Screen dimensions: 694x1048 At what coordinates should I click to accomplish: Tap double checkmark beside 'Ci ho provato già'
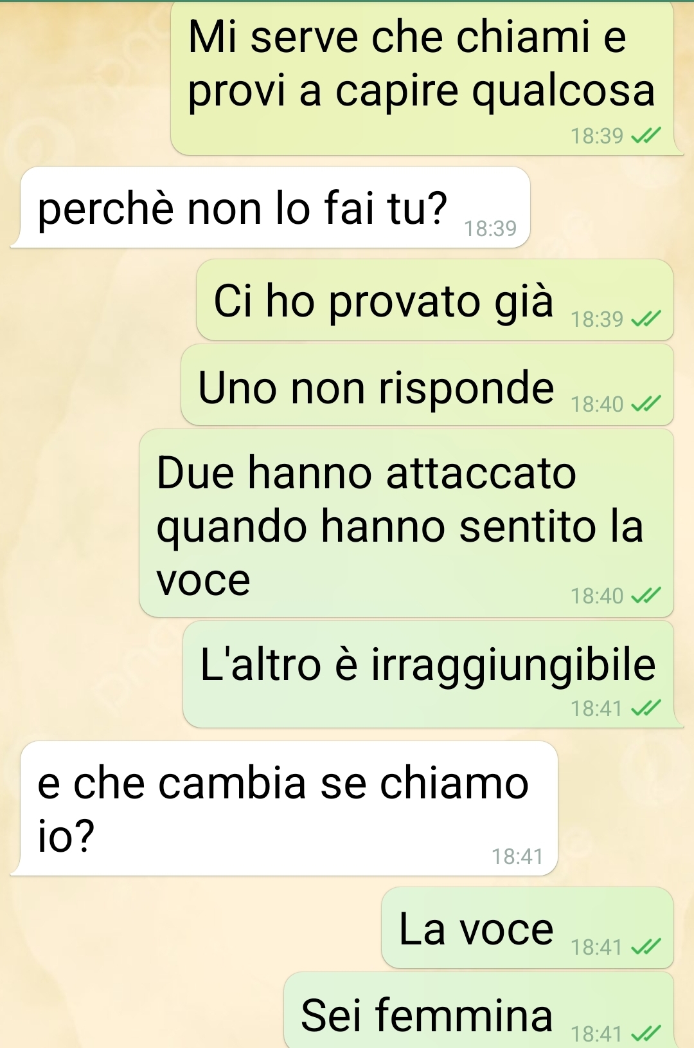pos(646,318)
